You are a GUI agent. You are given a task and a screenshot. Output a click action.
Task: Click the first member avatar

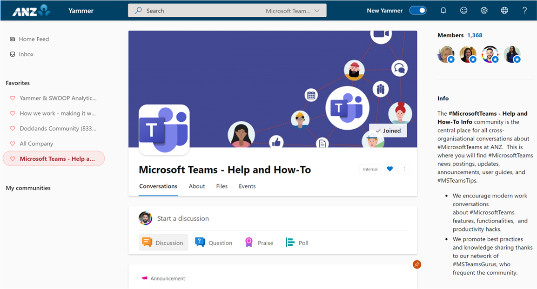[446, 54]
